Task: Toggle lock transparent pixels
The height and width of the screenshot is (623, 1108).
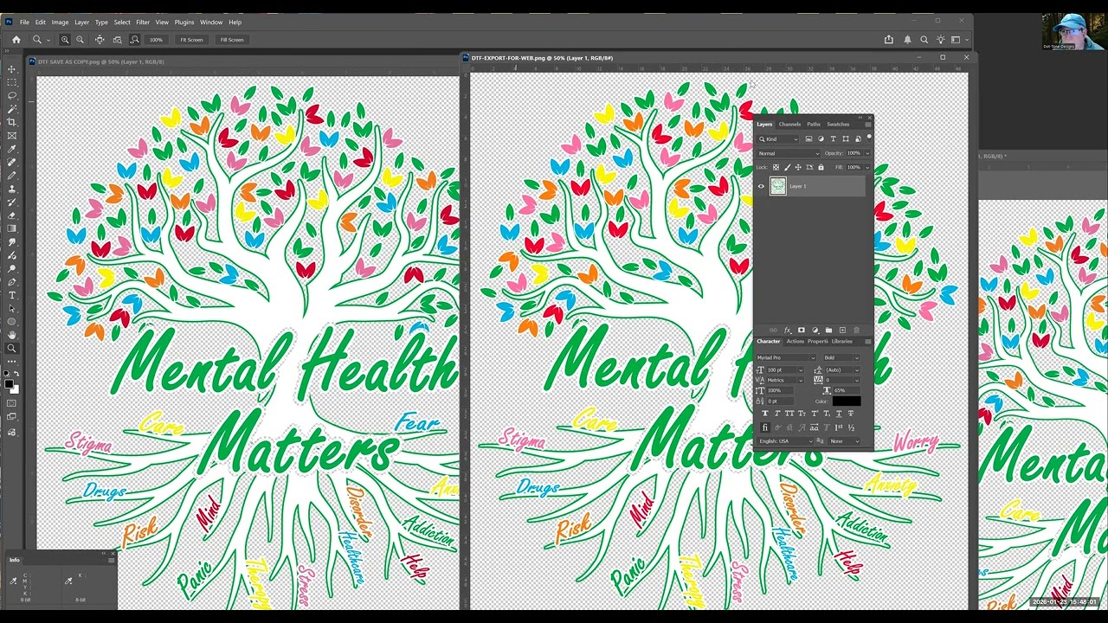Action: coord(776,167)
